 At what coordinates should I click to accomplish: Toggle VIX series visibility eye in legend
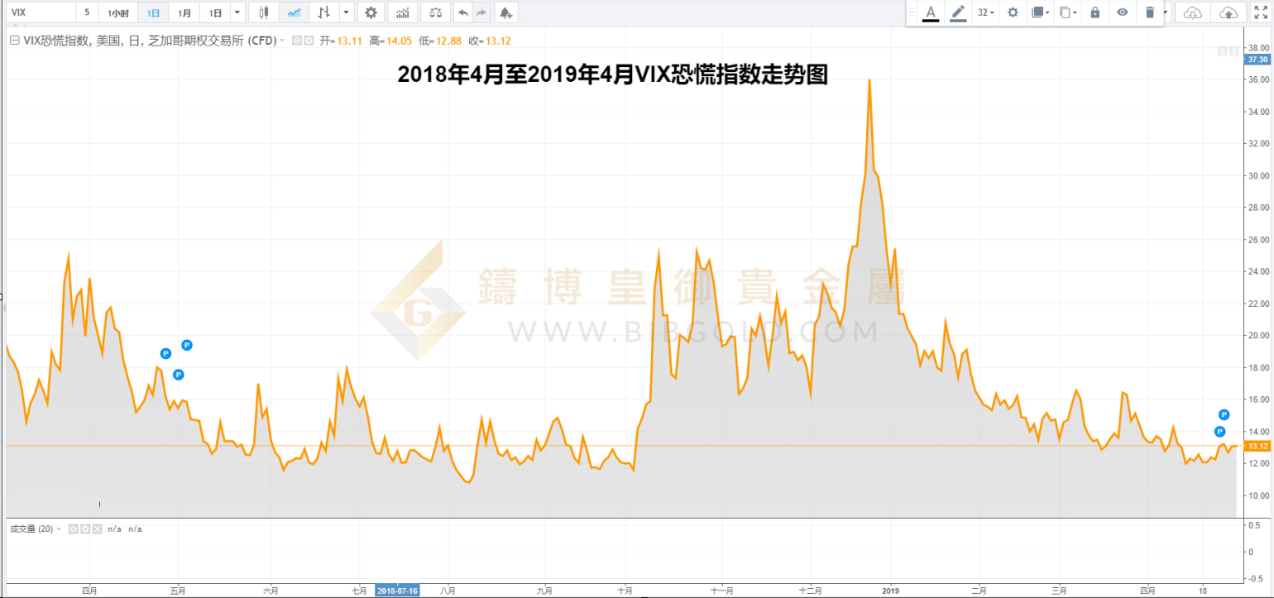pyautogui.click(x=296, y=41)
